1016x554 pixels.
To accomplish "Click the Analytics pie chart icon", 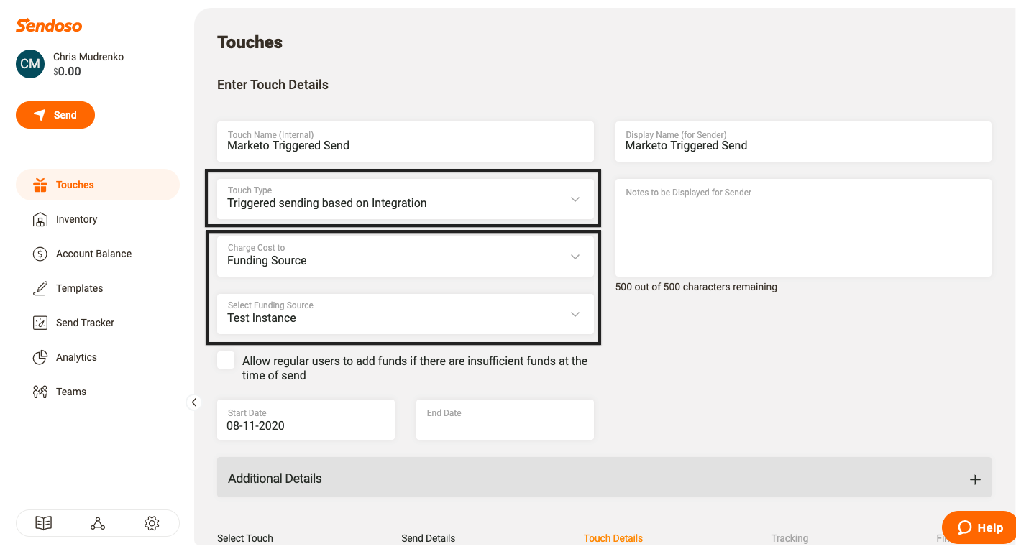I will (x=40, y=358).
